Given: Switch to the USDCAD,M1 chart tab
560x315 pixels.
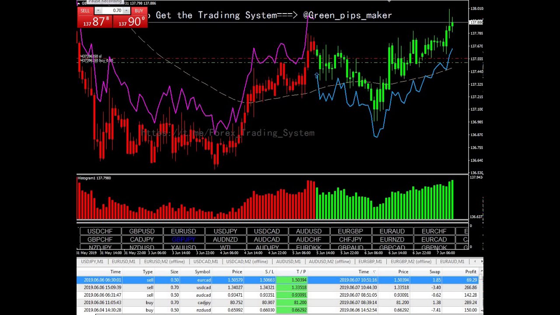Looking at the screenshot, I should coord(206,262).
